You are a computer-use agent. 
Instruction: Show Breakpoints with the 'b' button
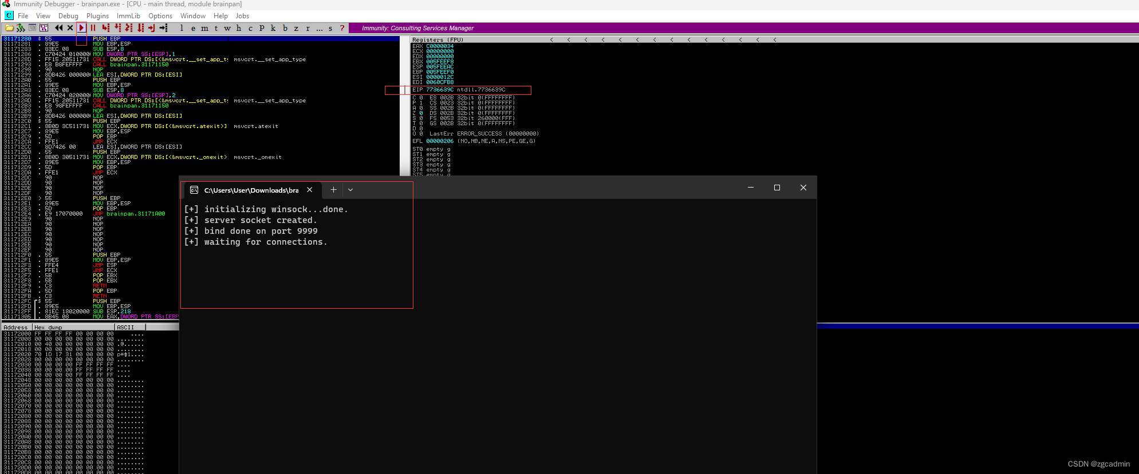pyautogui.click(x=285, y=28)
